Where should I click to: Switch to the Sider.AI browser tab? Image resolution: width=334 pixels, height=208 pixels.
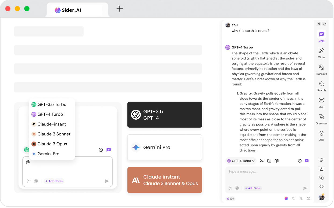(x=77, y=10)
